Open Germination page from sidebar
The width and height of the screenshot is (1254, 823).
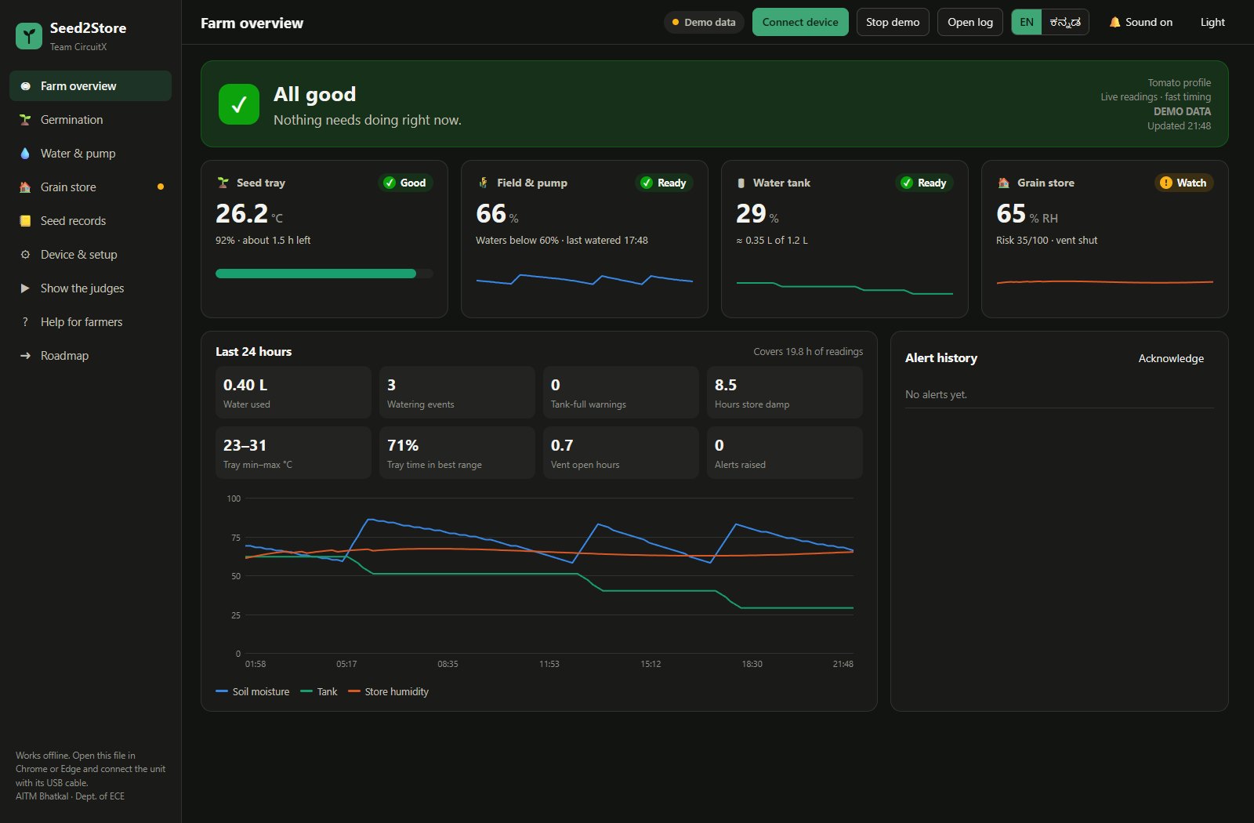pyautogui.click(x=90, y=120)
